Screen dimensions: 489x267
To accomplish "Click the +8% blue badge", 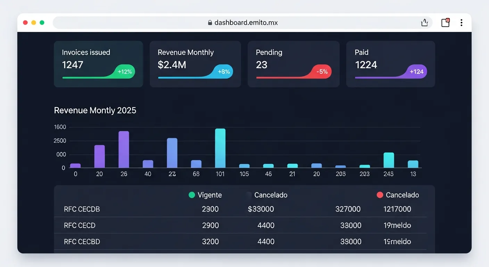I will (224, 72).
